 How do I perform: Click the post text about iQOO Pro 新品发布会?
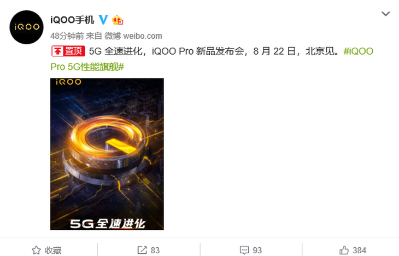point(214,51)
